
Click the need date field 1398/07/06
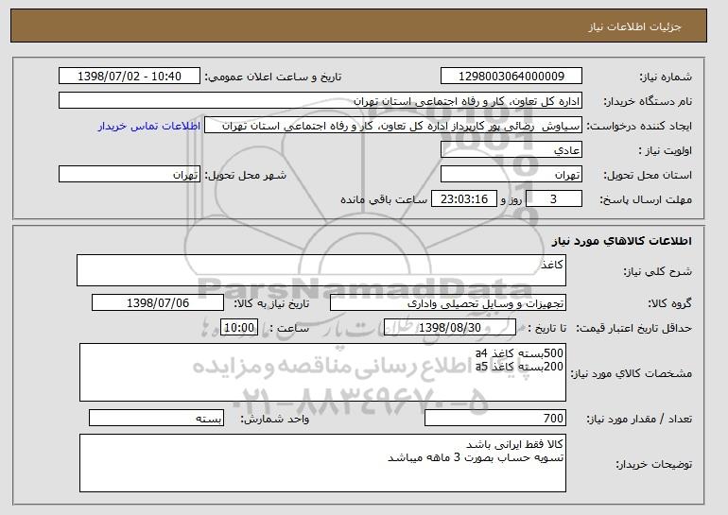click(x=158, y=303)
